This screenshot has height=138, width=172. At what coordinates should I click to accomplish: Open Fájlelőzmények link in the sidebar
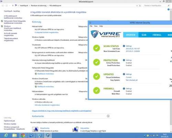click(x=9, y=121)
